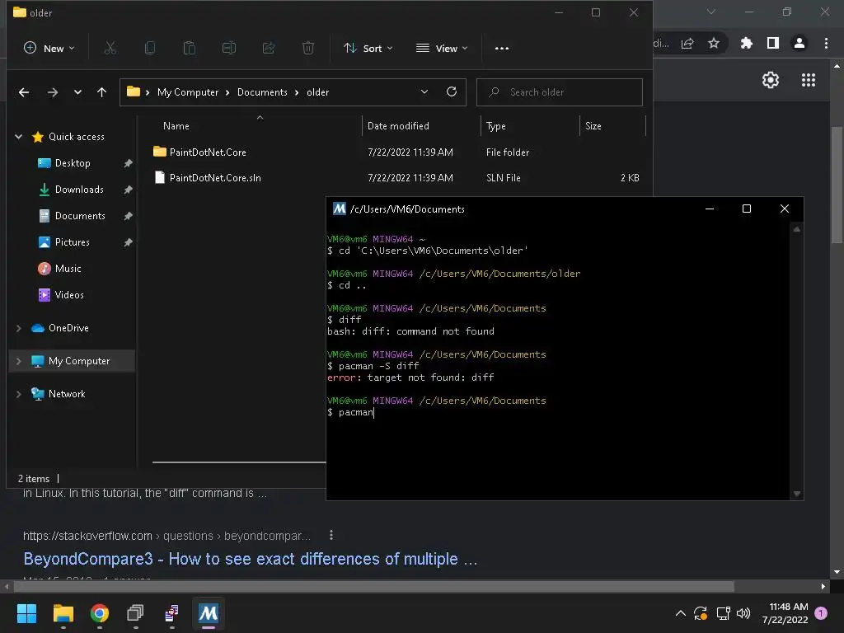Go back with the Explorer back arrow

click(x=24, y=92)
